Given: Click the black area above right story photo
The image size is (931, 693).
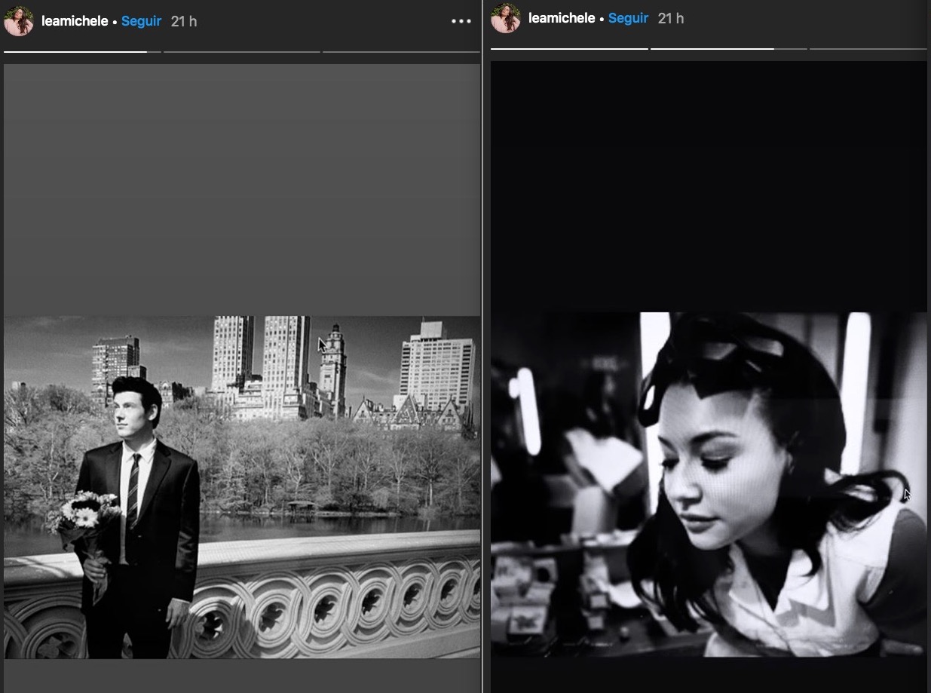Looking at the screenshot, I should tap(709, 185).
